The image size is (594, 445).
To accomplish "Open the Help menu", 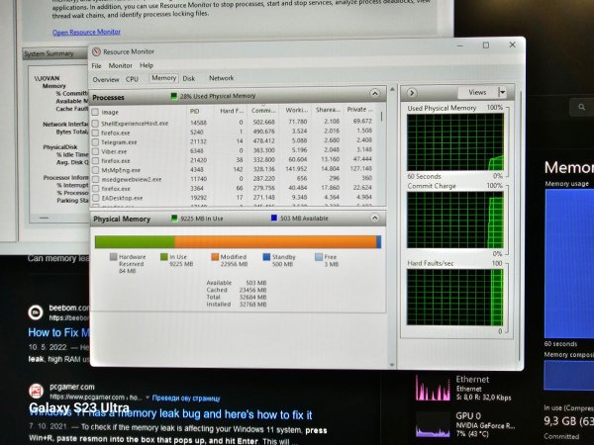I will [147, 65].
